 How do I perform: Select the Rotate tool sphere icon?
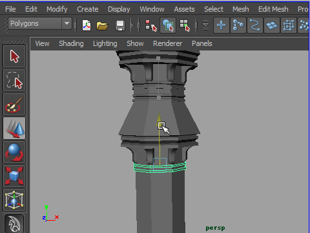point(14,152)
